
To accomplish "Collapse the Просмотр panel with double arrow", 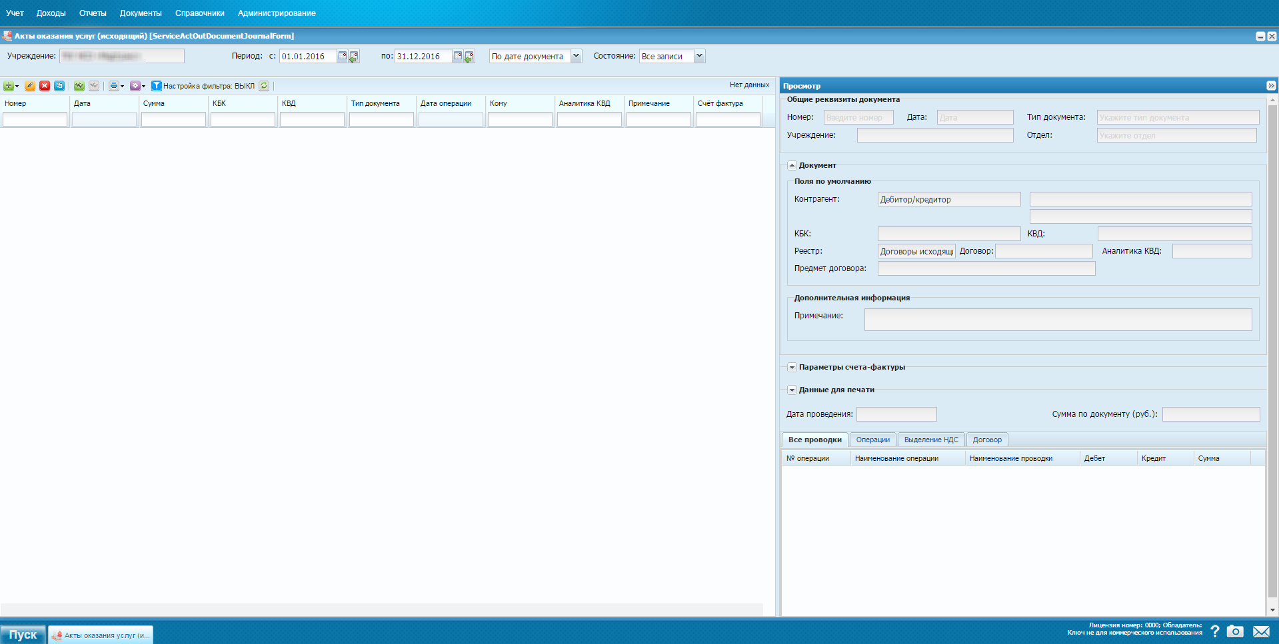I will (x=1271, y=86).
